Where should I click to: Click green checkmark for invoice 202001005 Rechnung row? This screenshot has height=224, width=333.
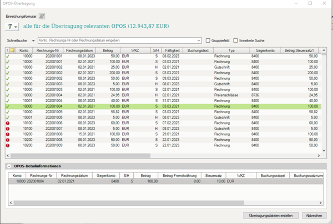tap(7, 111)
